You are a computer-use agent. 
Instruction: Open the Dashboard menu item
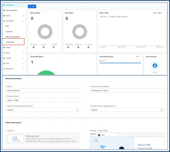click(x=10, y=5)
